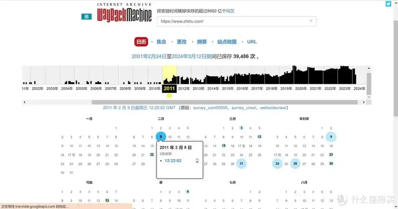This screenshot has width=398, height=209.
Task: Click the https://www.zhihu.com/ URL field
Action: click(x=236, y=21)
